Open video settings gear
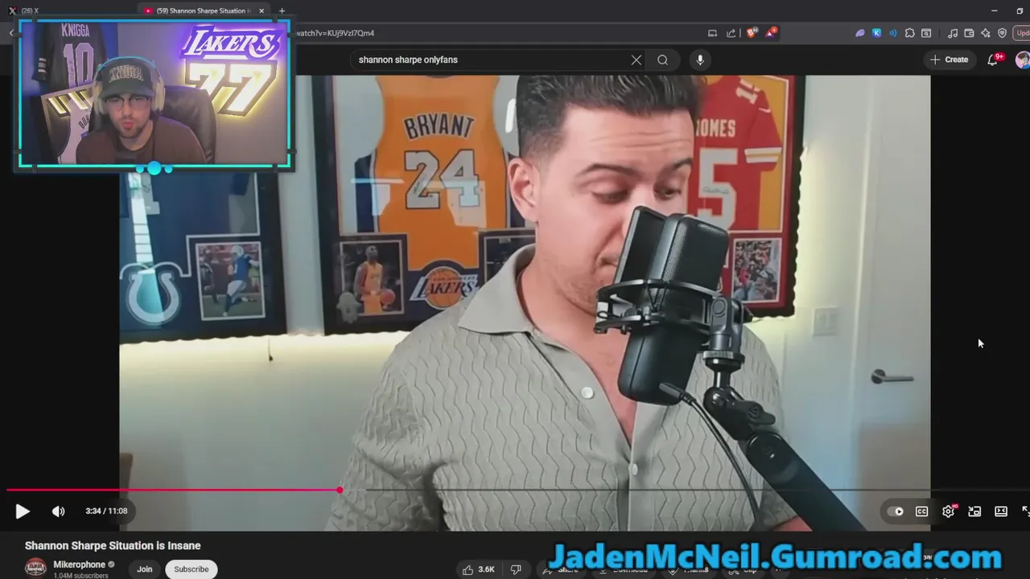 (x=949, y=511)
